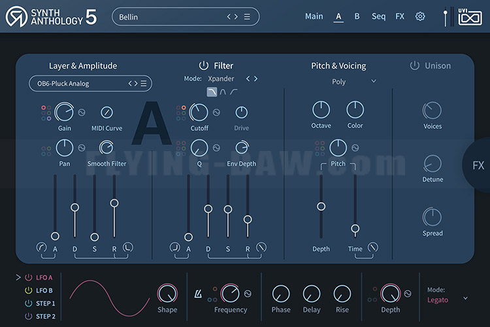Click the master volume slider at top right
490x327 pixels.
point(446,16)
